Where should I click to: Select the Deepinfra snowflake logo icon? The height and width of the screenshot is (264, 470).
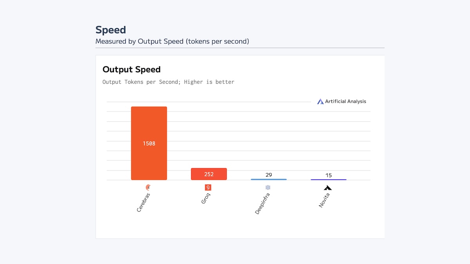[x=268, y=188]
